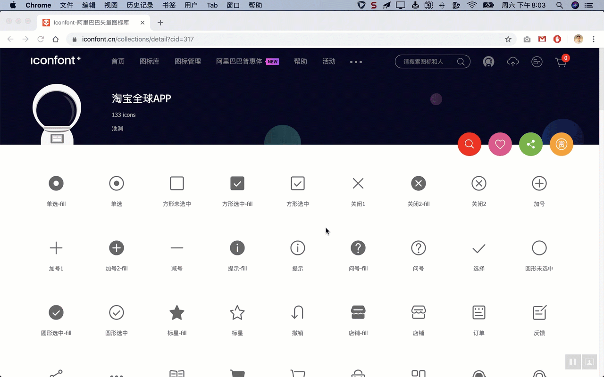Open the user avatar in site header
Screen dimensions: 604x377
[488, 62]
